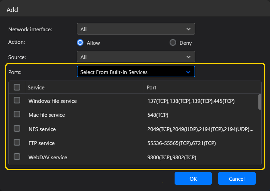
Task: Click the chevron arrow on Source dropdown
Action: tap(189, 57)
